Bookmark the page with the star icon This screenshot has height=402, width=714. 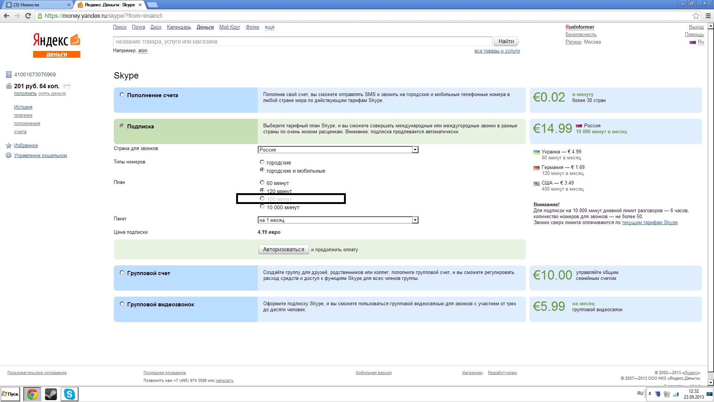696,16
